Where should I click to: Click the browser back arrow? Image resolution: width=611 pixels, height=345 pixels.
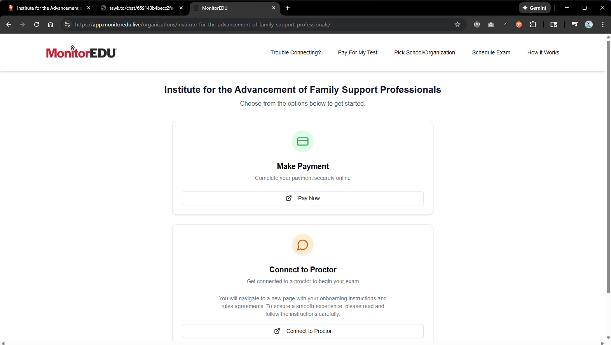[x=9, y=24]
